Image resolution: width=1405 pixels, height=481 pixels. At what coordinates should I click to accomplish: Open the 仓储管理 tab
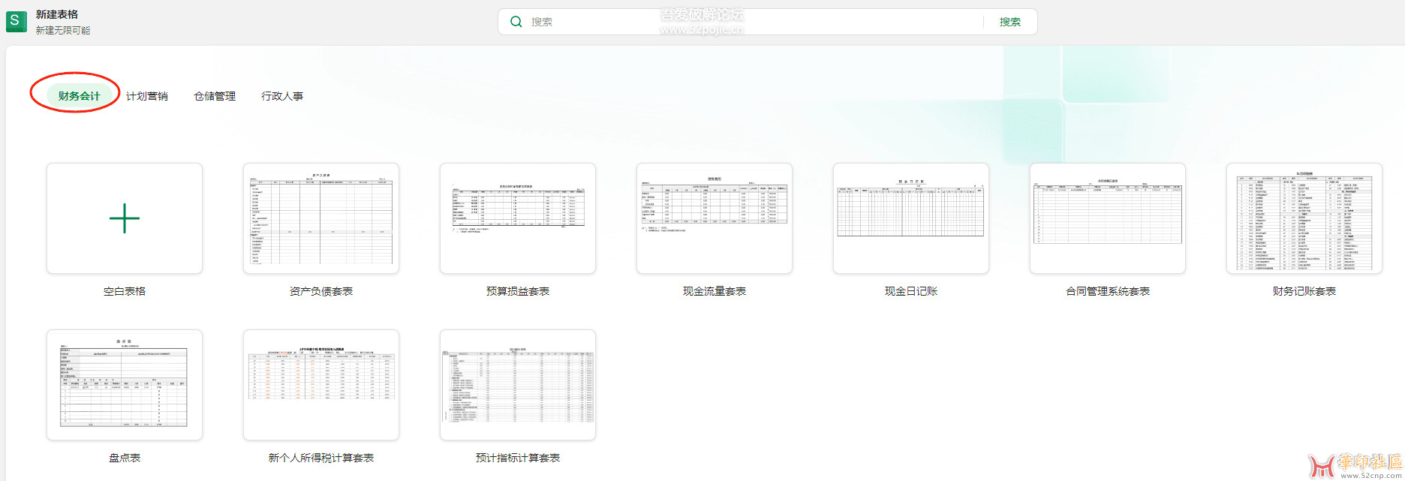point(215,96)
